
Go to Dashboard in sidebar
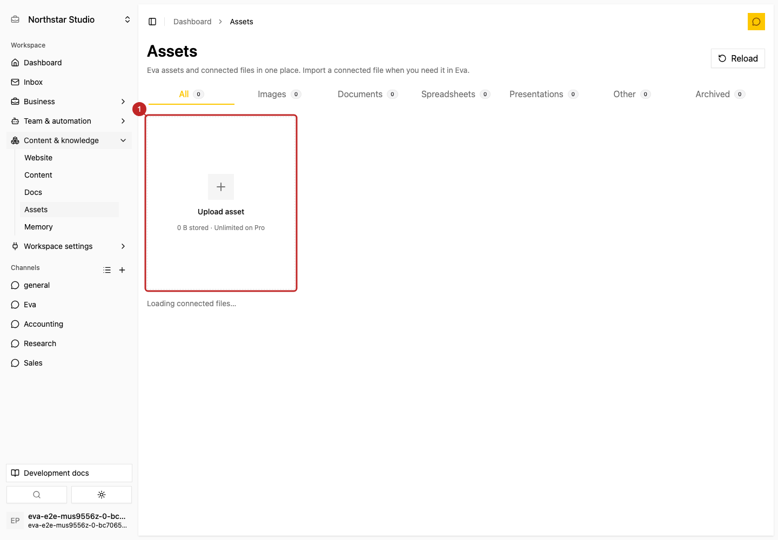[69, 63]
